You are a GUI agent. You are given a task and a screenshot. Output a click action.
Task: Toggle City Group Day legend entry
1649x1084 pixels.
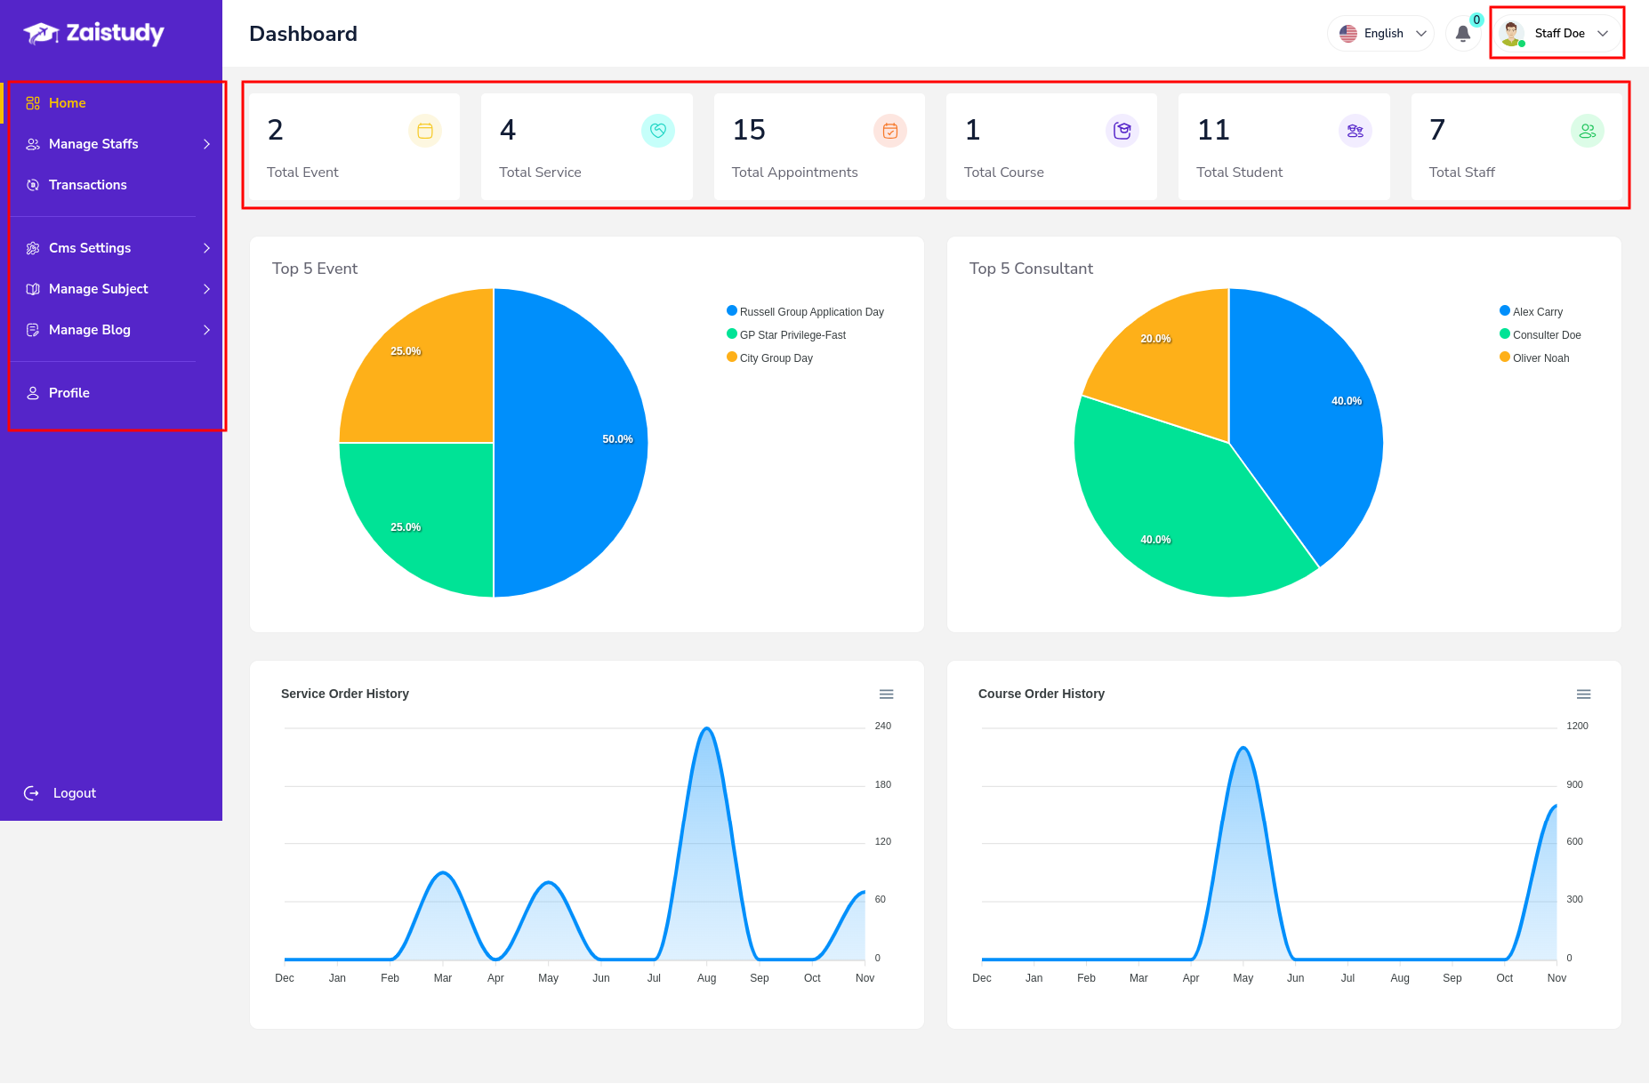tap(770, 358)
